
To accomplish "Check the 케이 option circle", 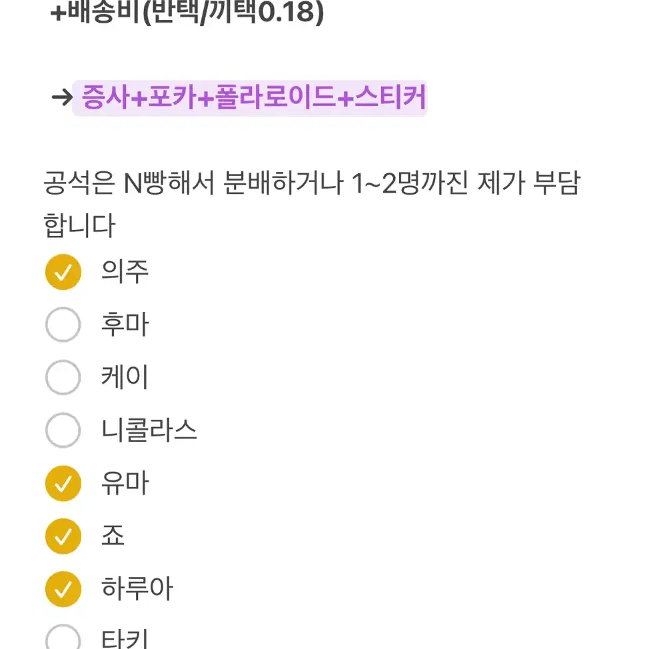I will pos(63,378).
